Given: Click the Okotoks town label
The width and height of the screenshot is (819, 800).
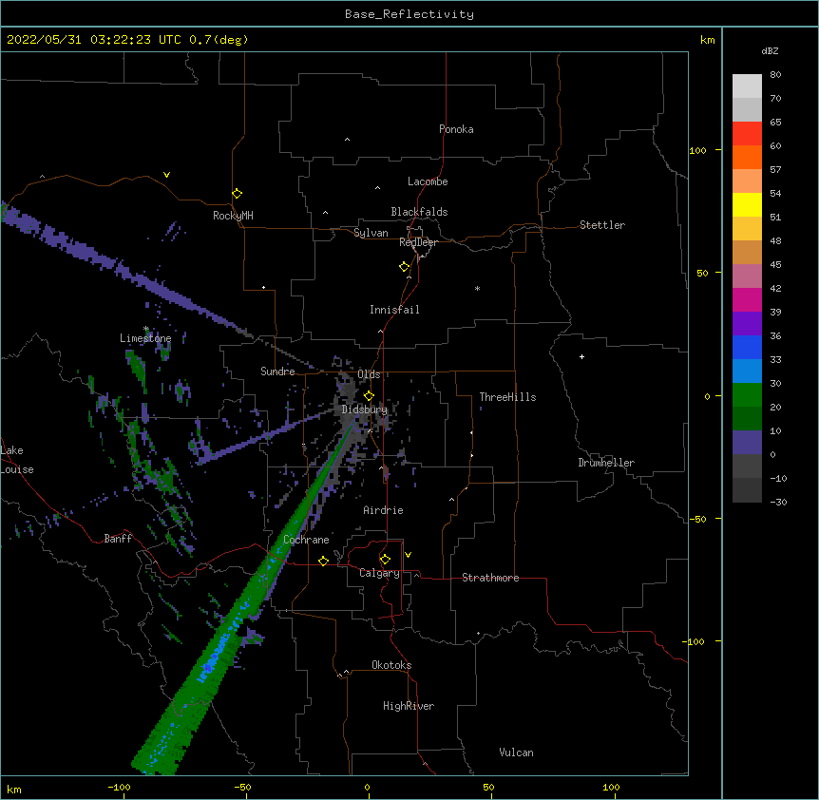Looking at the screenshot, I should point(391,665).
